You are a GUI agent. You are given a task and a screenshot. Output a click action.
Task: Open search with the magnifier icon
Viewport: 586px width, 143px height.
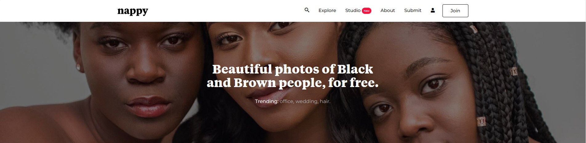pyautogui.click(x=307, y=10)
